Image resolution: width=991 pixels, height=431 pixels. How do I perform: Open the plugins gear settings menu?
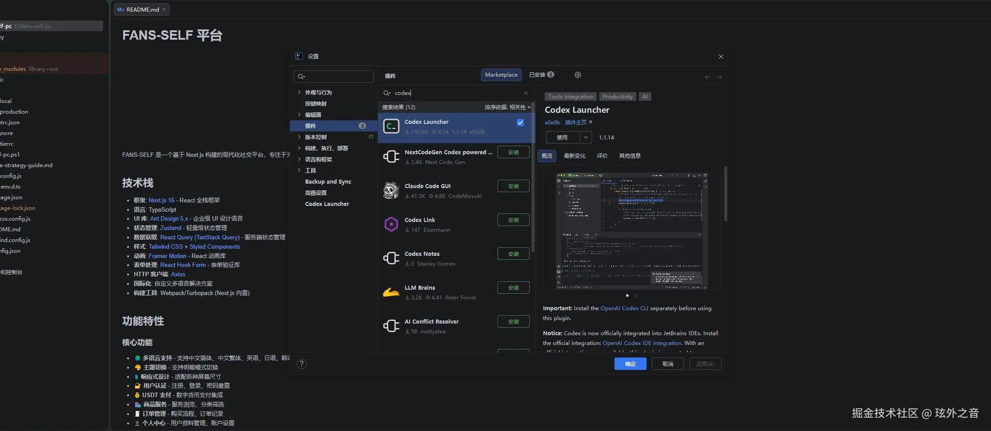[578, 75]
